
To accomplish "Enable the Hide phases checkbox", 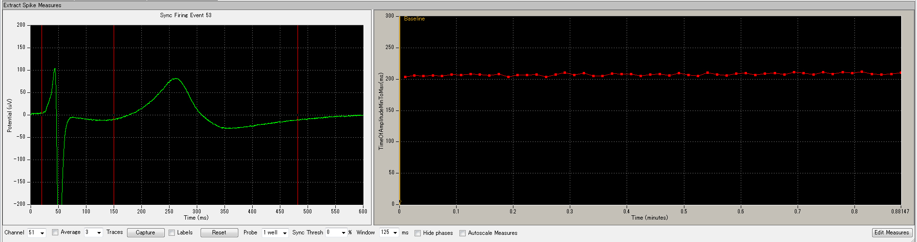I will 418,233.
